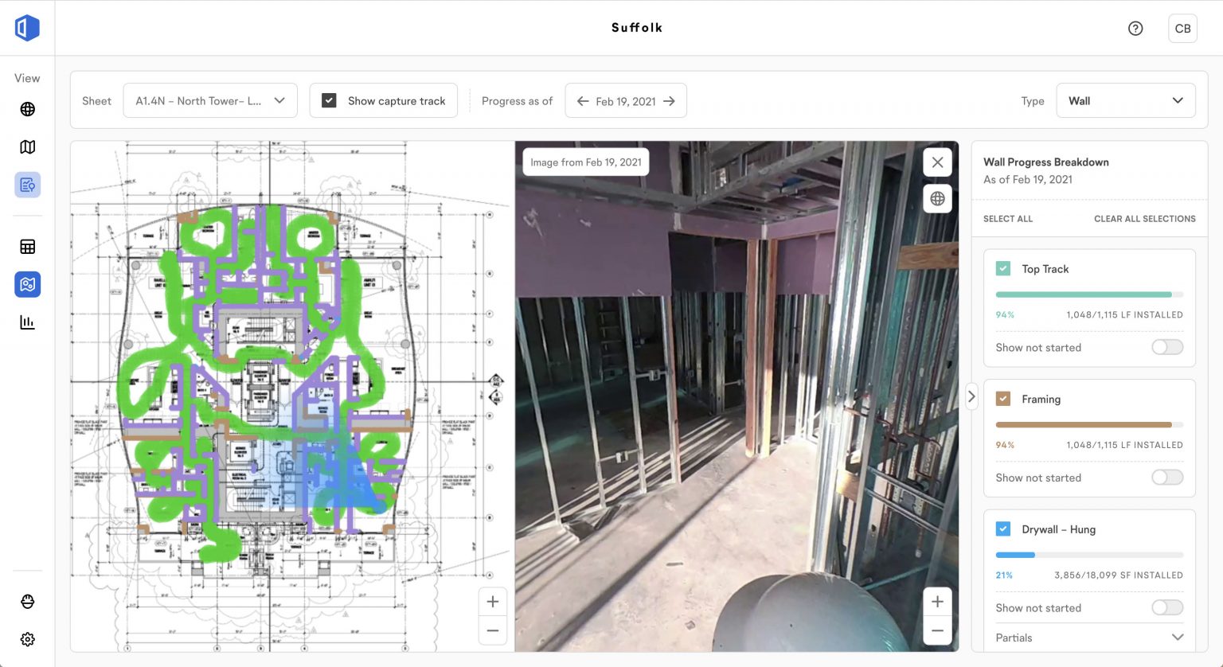1223x667 pixels.
Task: Select the grid/table view icon
Action: pyautogui.click(x=27, y=246)
